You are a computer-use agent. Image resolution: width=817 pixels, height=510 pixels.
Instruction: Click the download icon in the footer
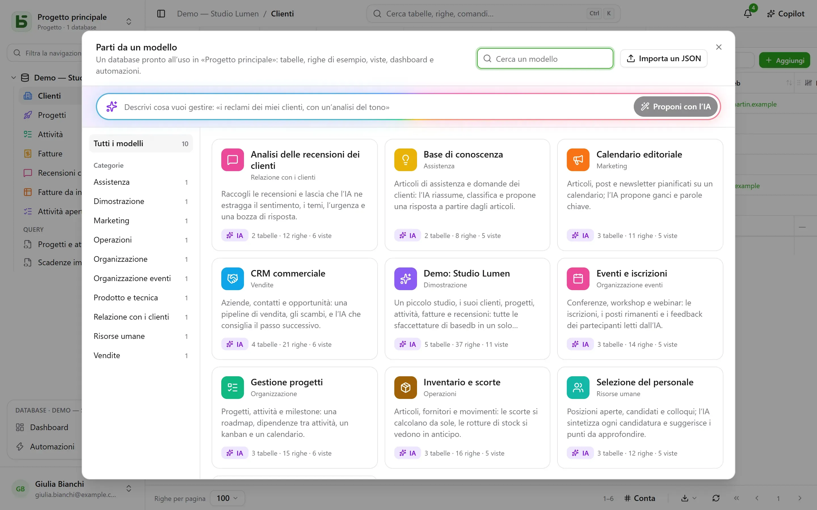[x=684, y=498]
